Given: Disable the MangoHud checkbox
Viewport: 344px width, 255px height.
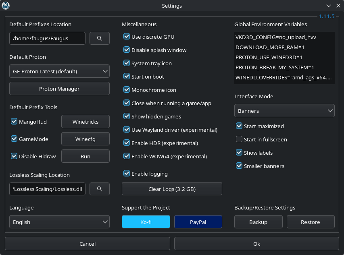Looking at the screenshot, I should click(x=14, y=121).
